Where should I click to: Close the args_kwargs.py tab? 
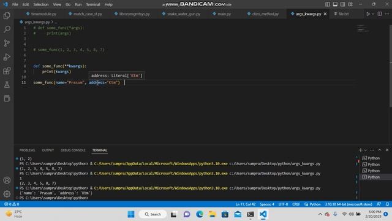[325, 14]
